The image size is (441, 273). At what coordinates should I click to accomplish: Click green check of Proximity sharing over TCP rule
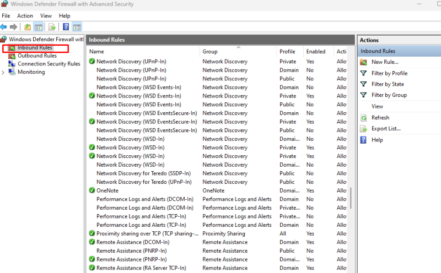[x=92, y=233]
